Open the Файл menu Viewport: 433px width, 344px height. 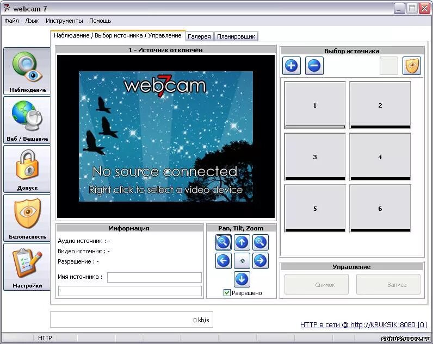11,21
